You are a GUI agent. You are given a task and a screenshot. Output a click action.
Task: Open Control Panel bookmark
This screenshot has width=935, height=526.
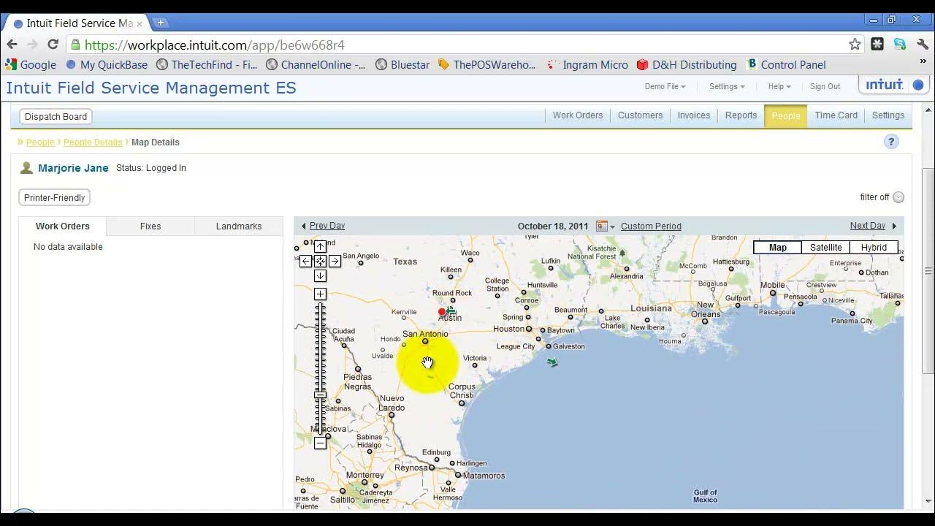(x=786, y=64)
